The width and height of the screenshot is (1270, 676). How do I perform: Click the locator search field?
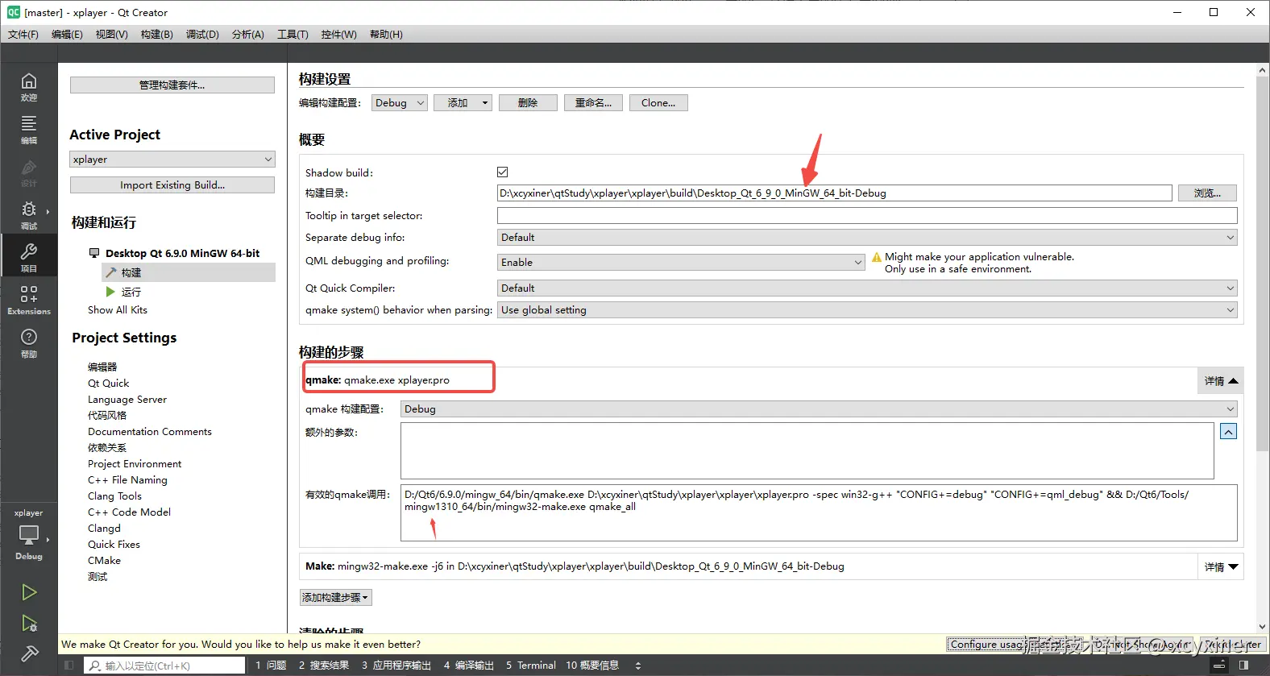click(x=164, y=666)
